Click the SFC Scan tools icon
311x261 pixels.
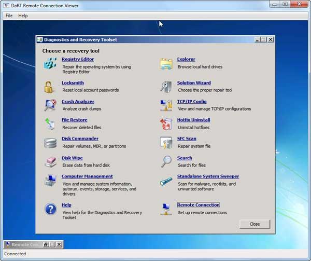(166, 142)
